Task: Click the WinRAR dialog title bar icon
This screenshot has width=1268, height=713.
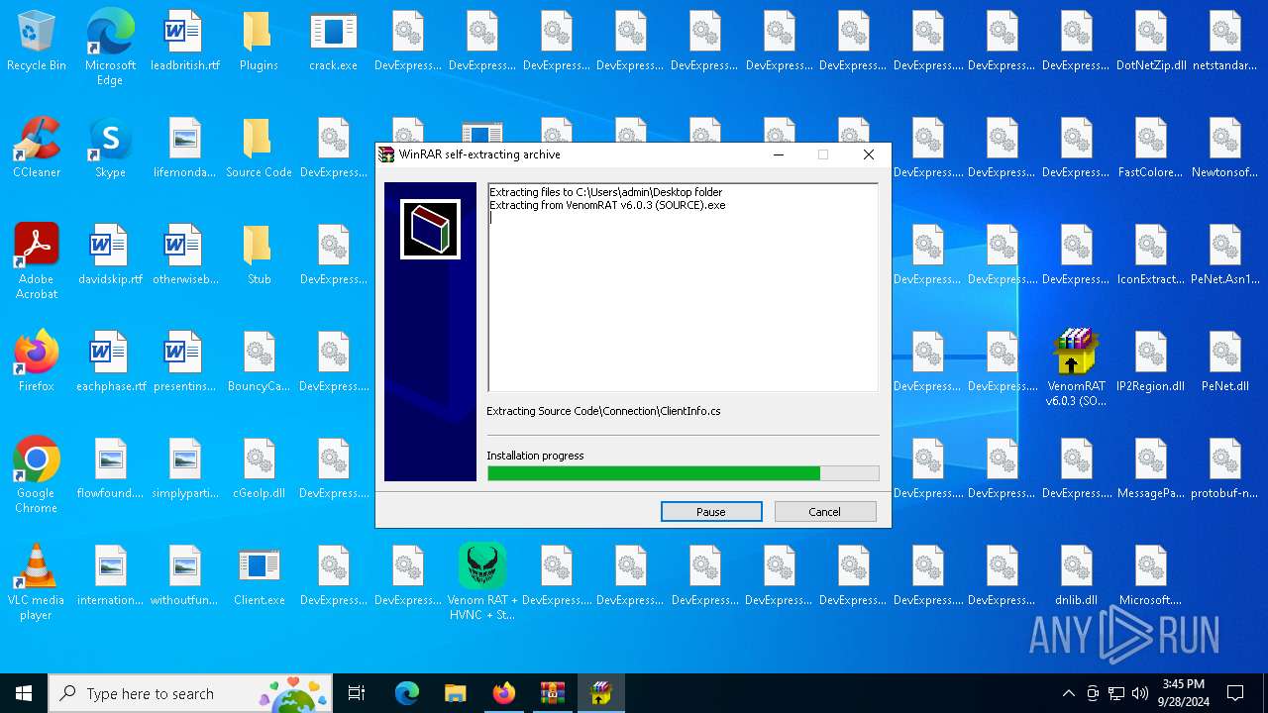Action: click(x=387, y=154)
